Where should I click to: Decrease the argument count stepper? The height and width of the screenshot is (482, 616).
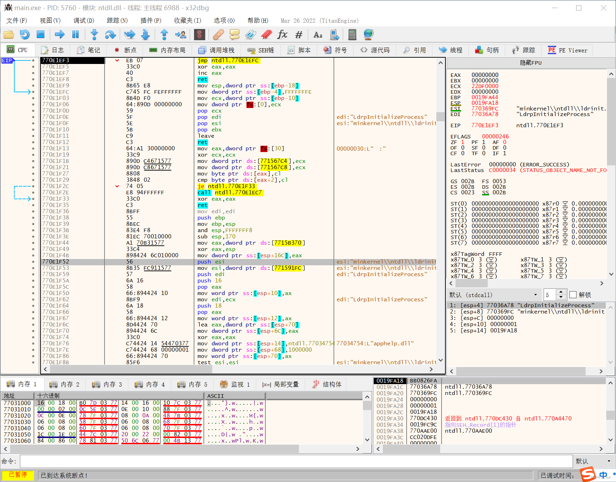click(561, 297)
